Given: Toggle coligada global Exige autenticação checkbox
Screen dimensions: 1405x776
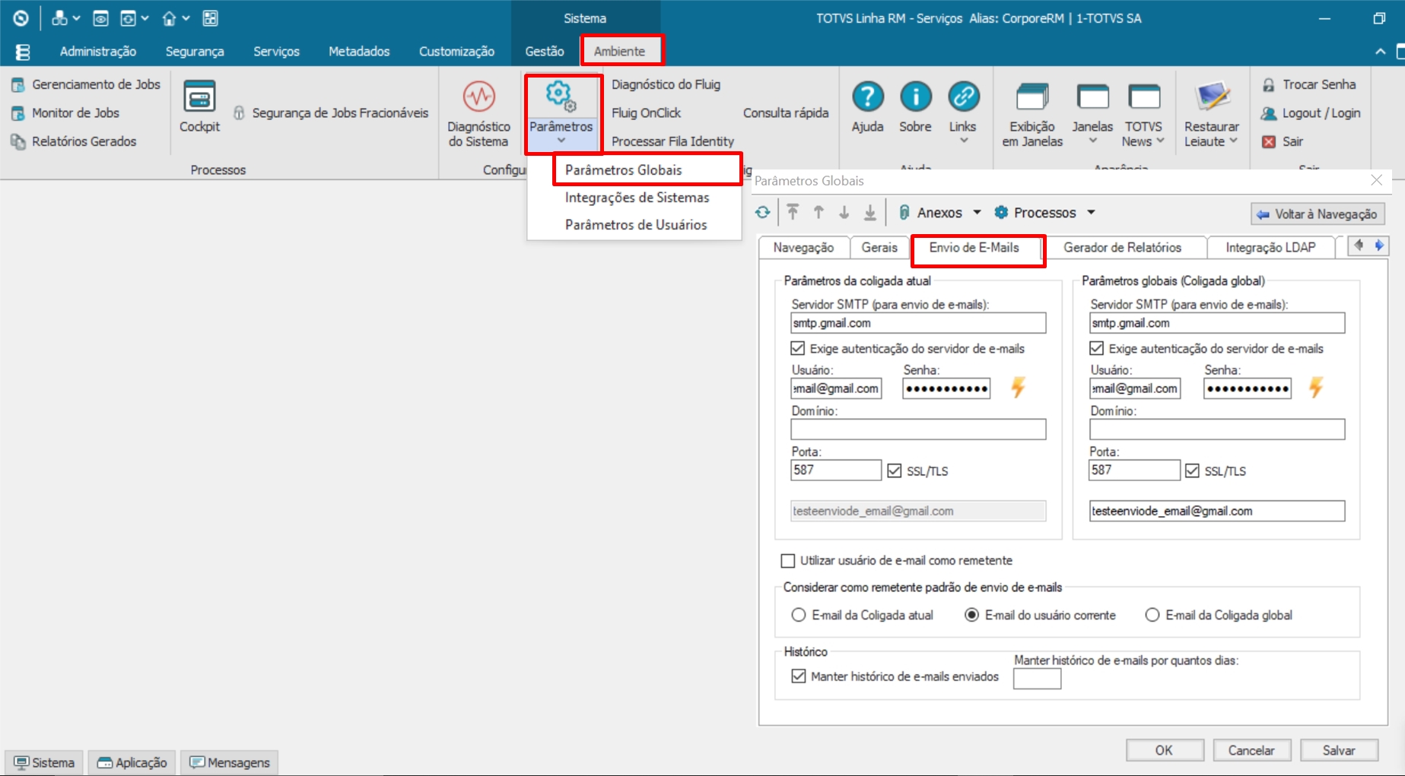Looking at the screenshot, I should coord(1096,348).
